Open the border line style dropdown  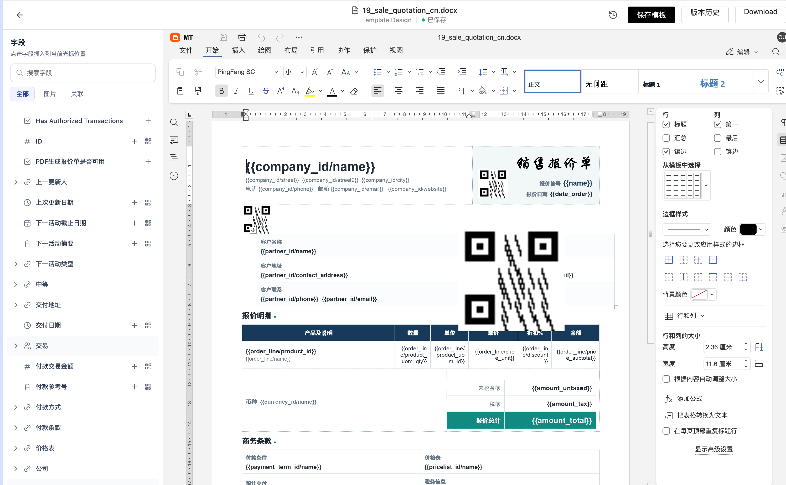687,229
